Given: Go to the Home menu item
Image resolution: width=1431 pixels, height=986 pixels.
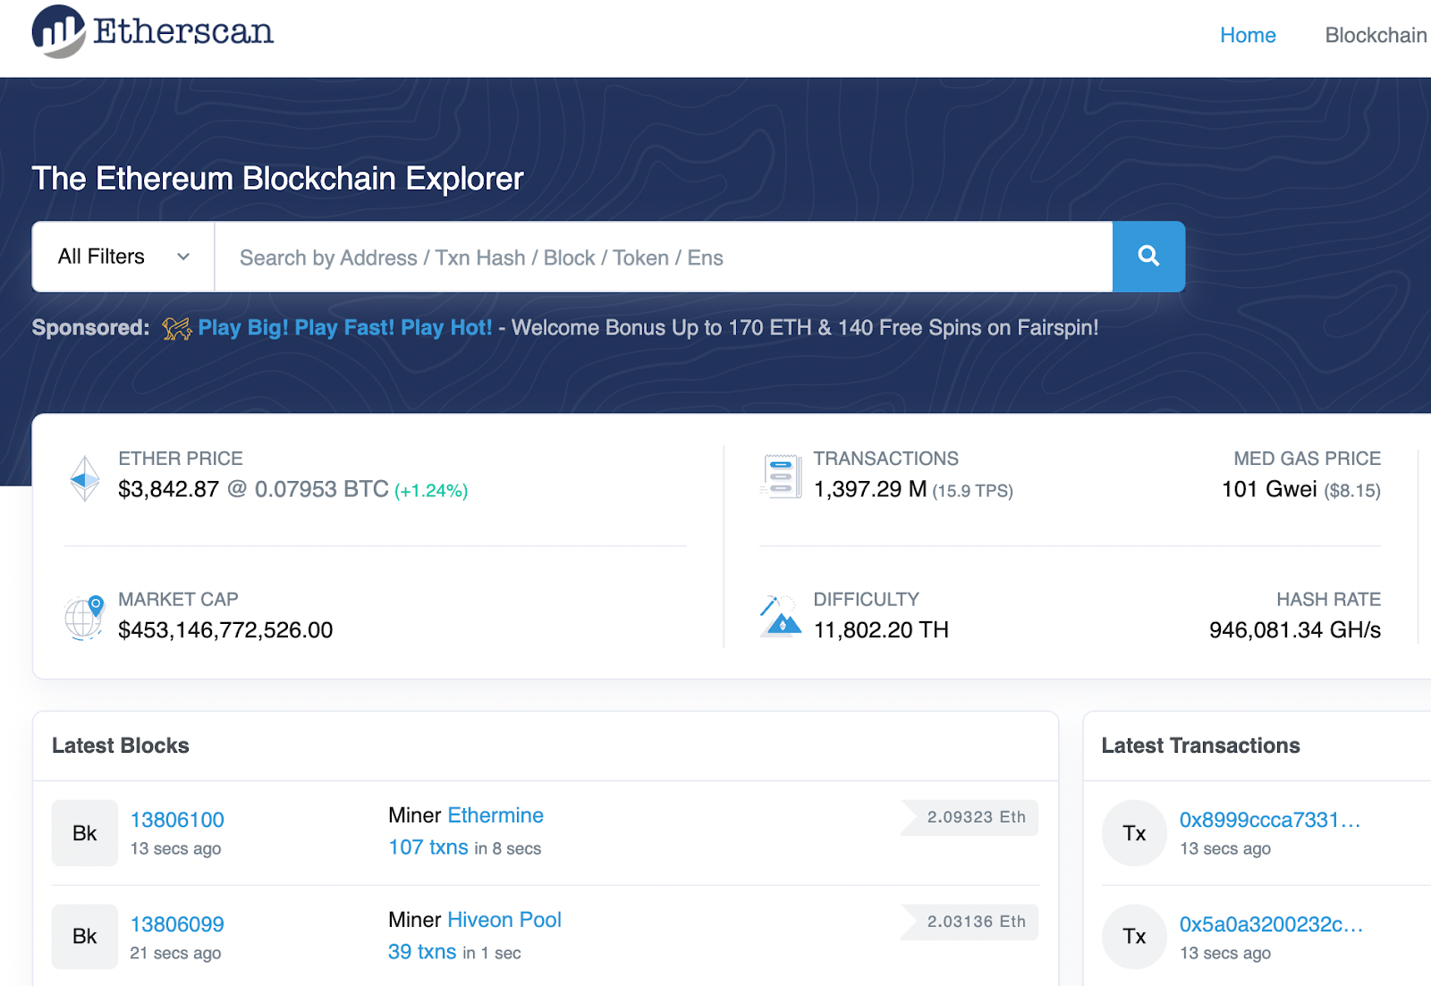Looking at the screenshot, I should coord(1248,35).
